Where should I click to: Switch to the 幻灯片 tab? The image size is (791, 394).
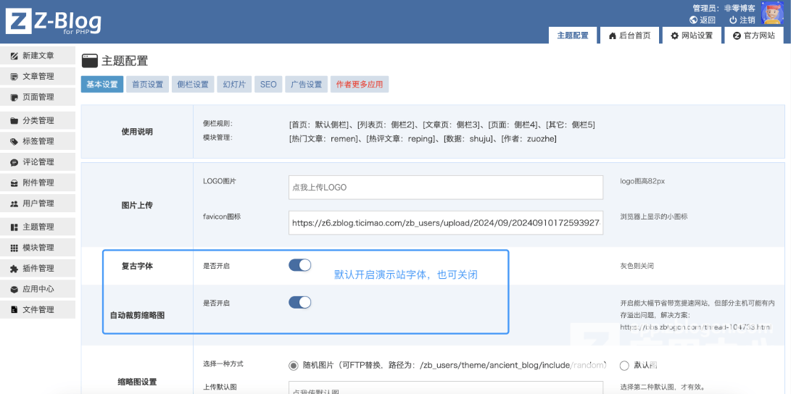click(x=234, y=85)
